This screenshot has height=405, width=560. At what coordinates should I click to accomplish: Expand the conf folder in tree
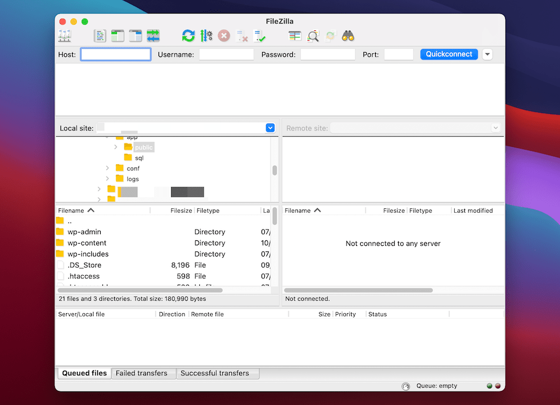[108, 168]
